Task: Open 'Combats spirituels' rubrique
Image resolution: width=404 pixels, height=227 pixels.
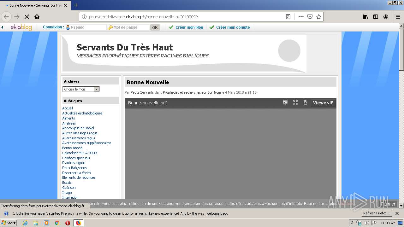Action: pyautogui.click(x=76, y=158)
